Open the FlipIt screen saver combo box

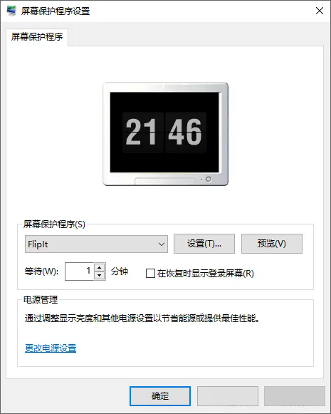coord(96,244)
